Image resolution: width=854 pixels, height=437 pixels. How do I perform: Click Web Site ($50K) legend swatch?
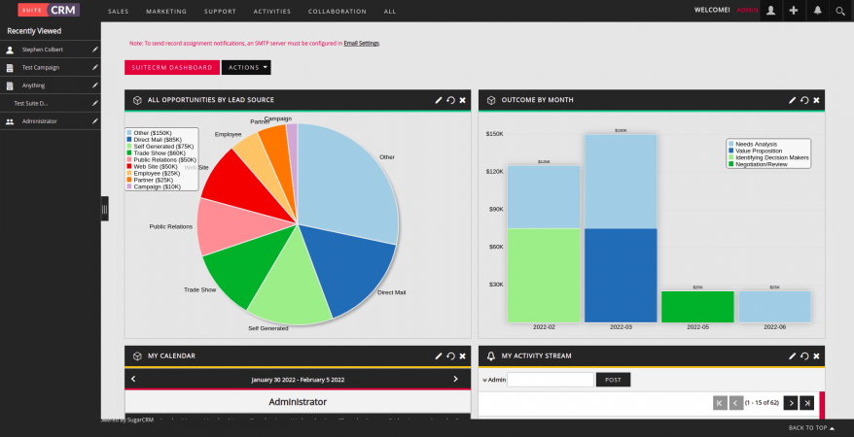point(129,166)
